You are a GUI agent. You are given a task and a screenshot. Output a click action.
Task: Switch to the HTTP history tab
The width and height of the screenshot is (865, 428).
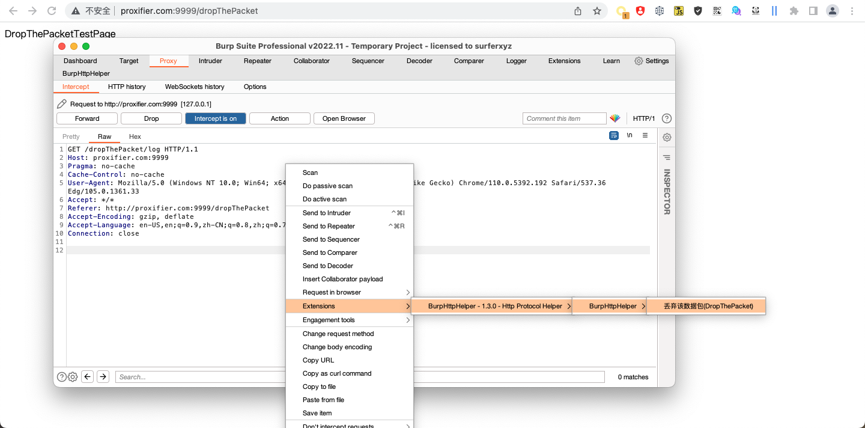tap(127, 87)
